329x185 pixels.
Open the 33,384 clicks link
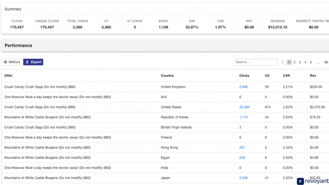[245, 107]
